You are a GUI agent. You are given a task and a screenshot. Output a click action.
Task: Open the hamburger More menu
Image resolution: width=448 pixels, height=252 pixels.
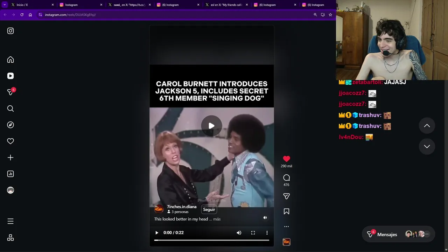click(10, 221)
